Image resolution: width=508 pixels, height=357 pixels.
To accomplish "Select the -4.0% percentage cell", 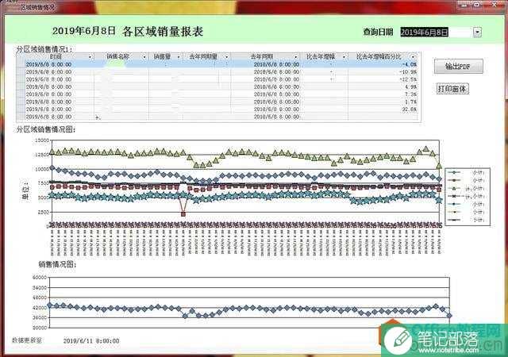I will pyautogui.click(x=383, y=64).
